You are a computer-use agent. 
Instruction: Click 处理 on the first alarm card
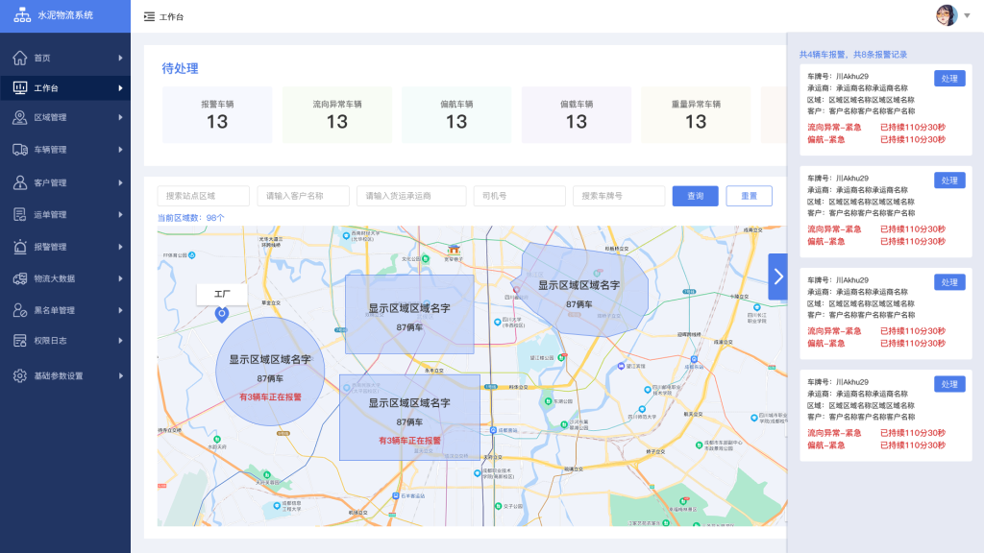point(949,79)
